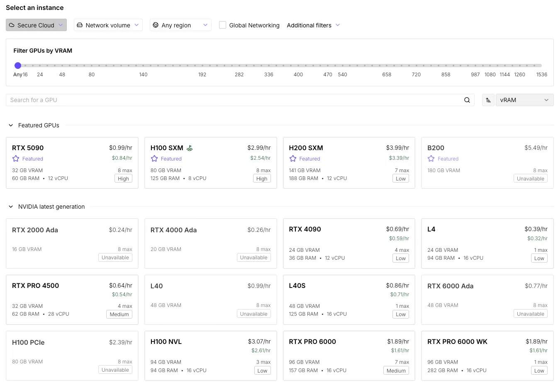Click the globe icon in Any region

[x=156, y=25]
